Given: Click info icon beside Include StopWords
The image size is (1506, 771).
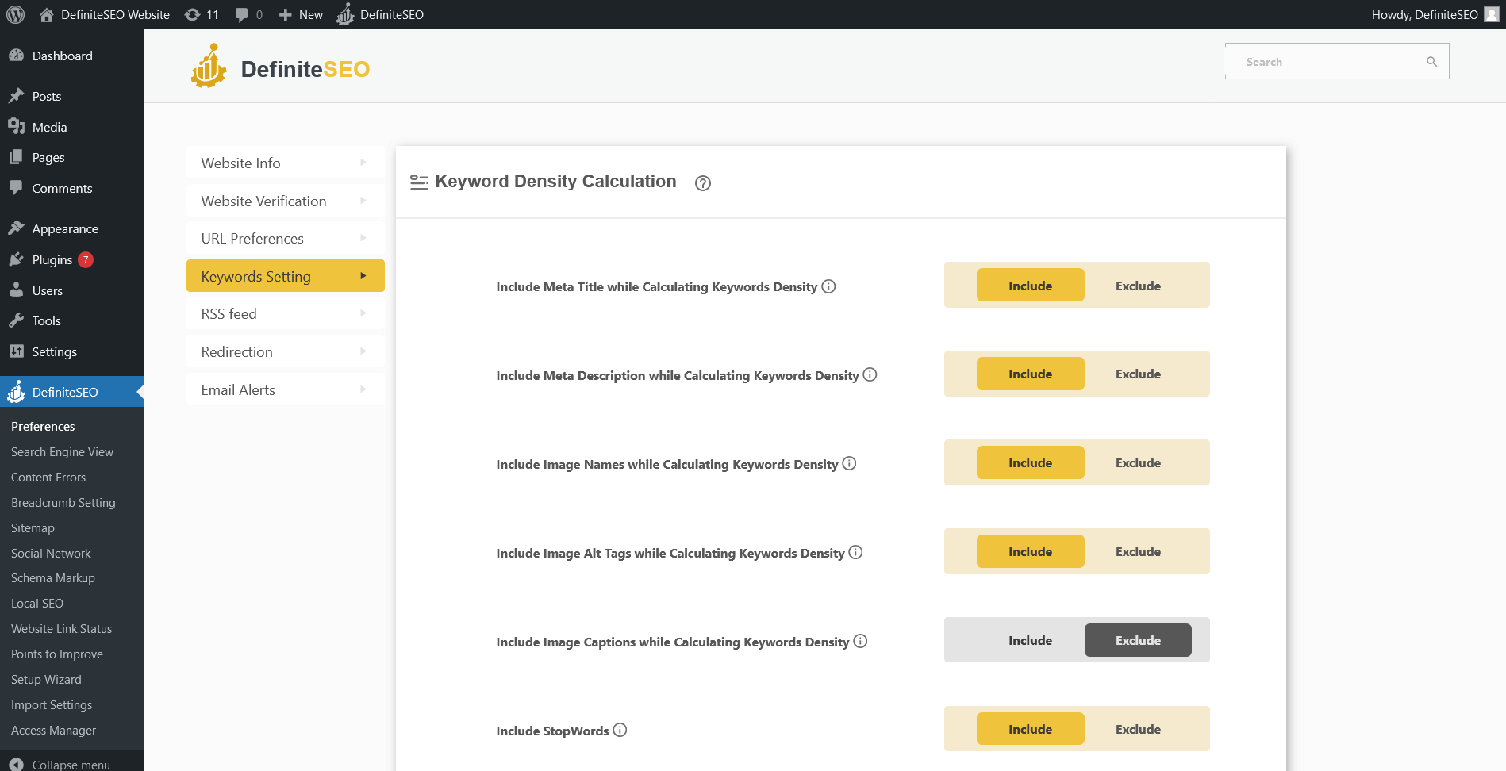Looking at the screenshot, I should point(620,730).
